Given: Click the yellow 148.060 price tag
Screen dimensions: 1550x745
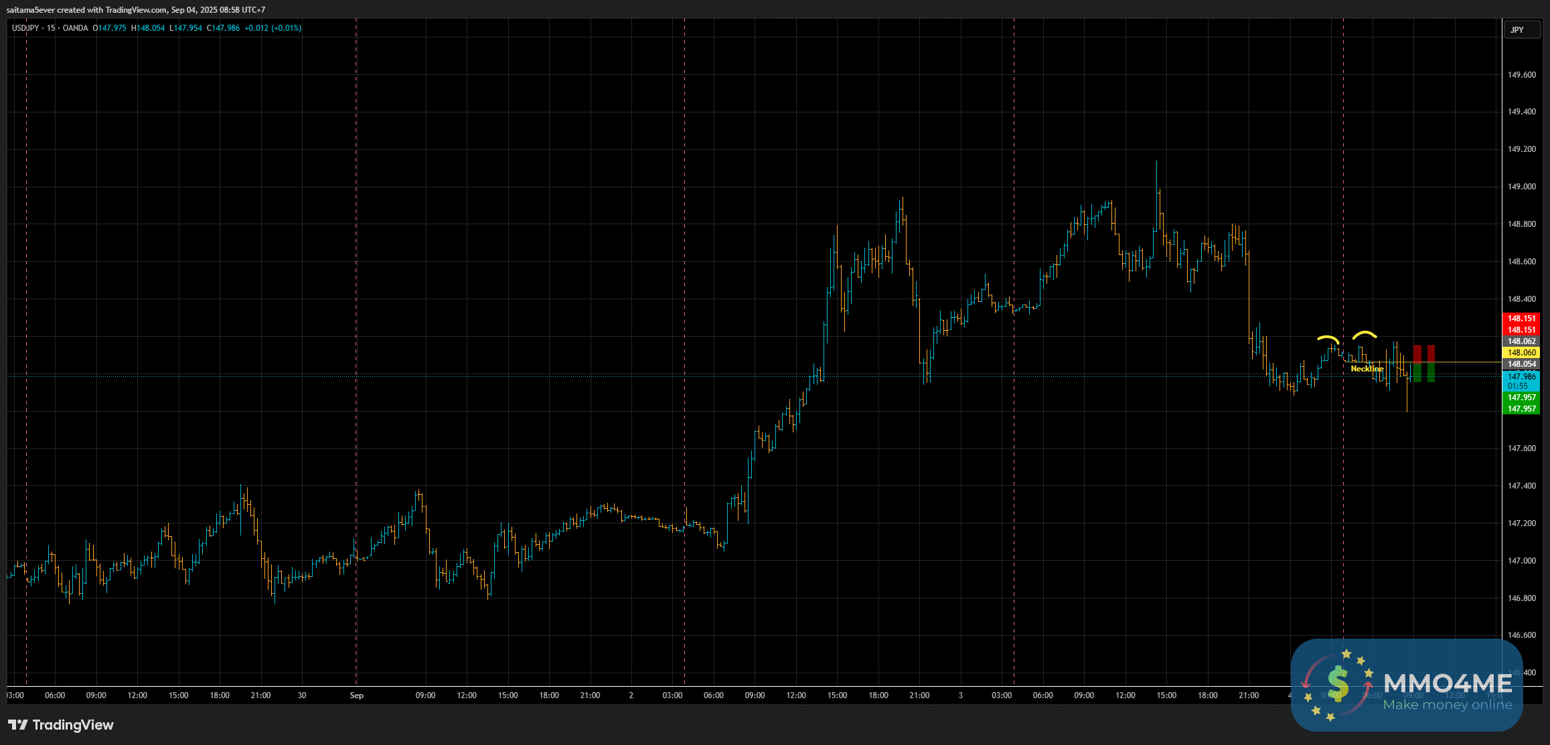Looking at the screenshot, I should (1521, 353).
